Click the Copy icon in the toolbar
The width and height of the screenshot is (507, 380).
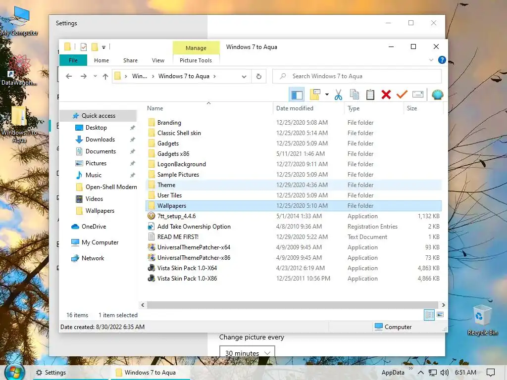point(355,95)
